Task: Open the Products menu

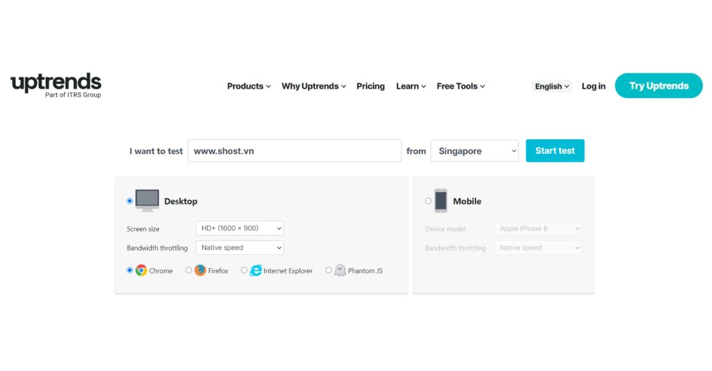Action: pyautogui.click(x=249, y=86)
